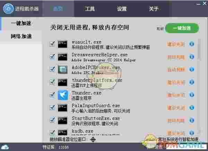Image resolution: width=208 pixels, height=151 pixels.
Task: Switch to the 工具 tab
Action: coord(90,9)
